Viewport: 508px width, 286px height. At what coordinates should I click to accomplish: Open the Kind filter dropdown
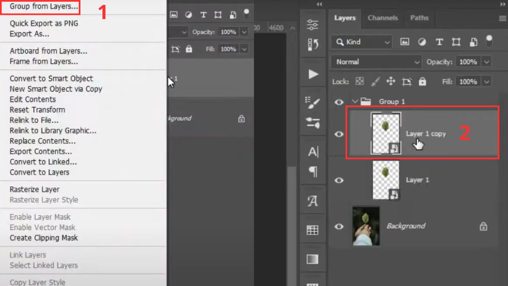(362, 42)
